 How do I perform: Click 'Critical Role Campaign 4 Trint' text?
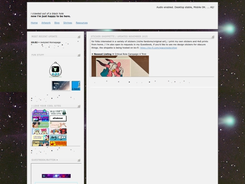(131, 54)
